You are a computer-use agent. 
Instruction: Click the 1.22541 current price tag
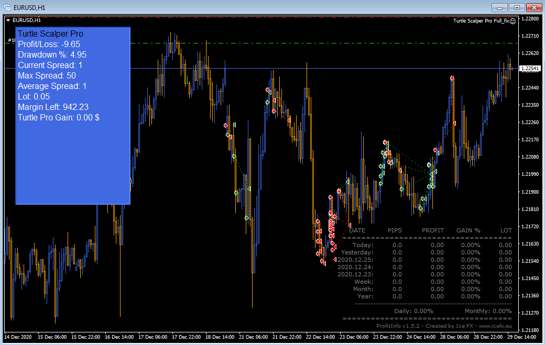point(530,69)
